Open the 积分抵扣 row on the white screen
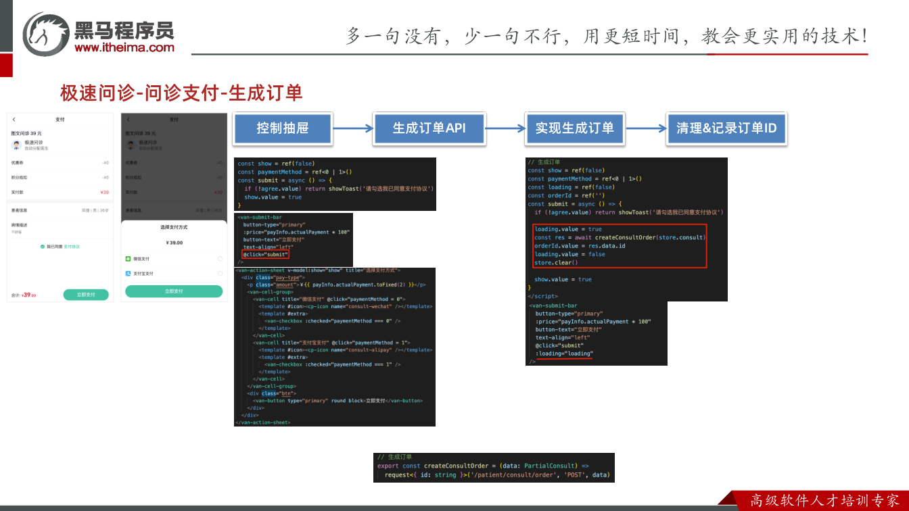This screenshot has height=511, width=909. (60, 178)
